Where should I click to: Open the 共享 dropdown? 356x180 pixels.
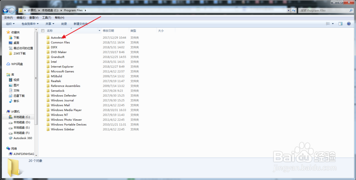(x=50, y=24)
